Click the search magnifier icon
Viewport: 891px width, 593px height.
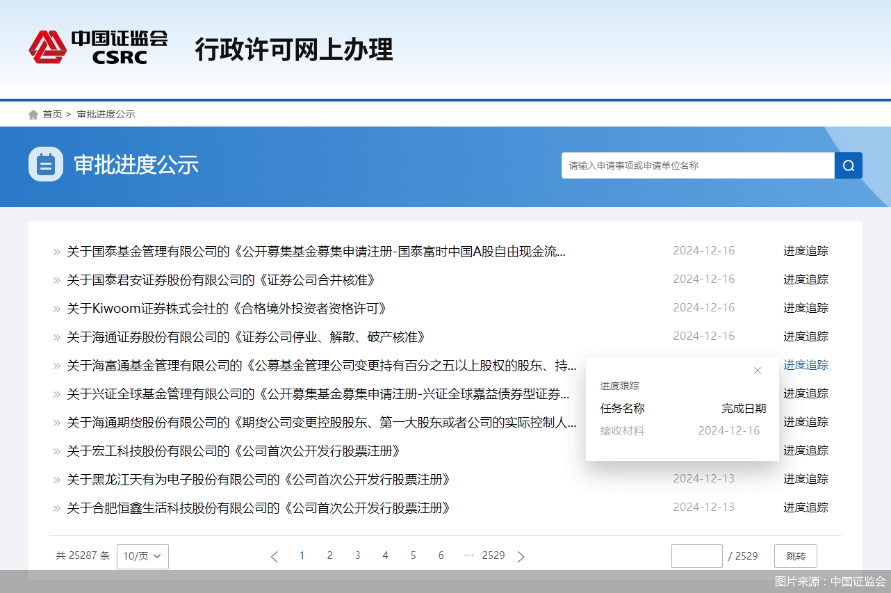[848, 165]
